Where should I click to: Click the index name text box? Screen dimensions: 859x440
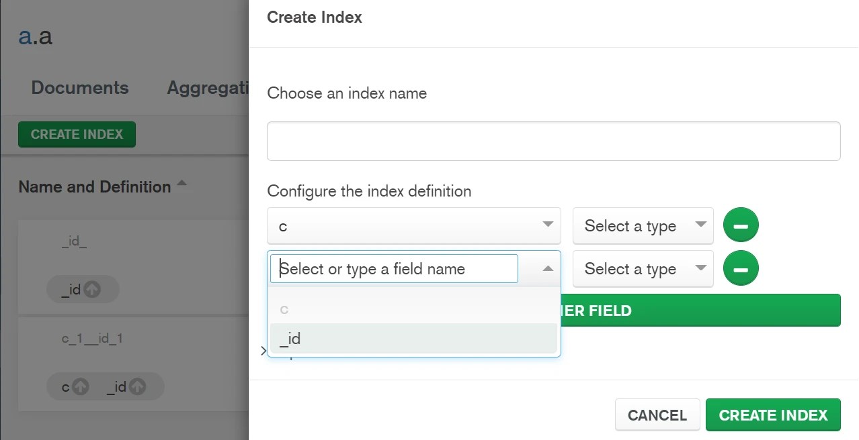point(553,141)
